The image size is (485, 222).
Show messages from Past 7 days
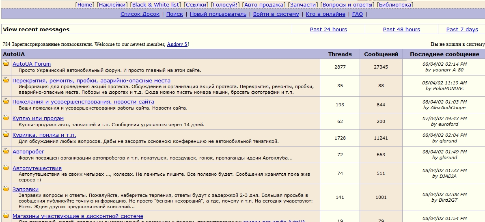point(462,29)
